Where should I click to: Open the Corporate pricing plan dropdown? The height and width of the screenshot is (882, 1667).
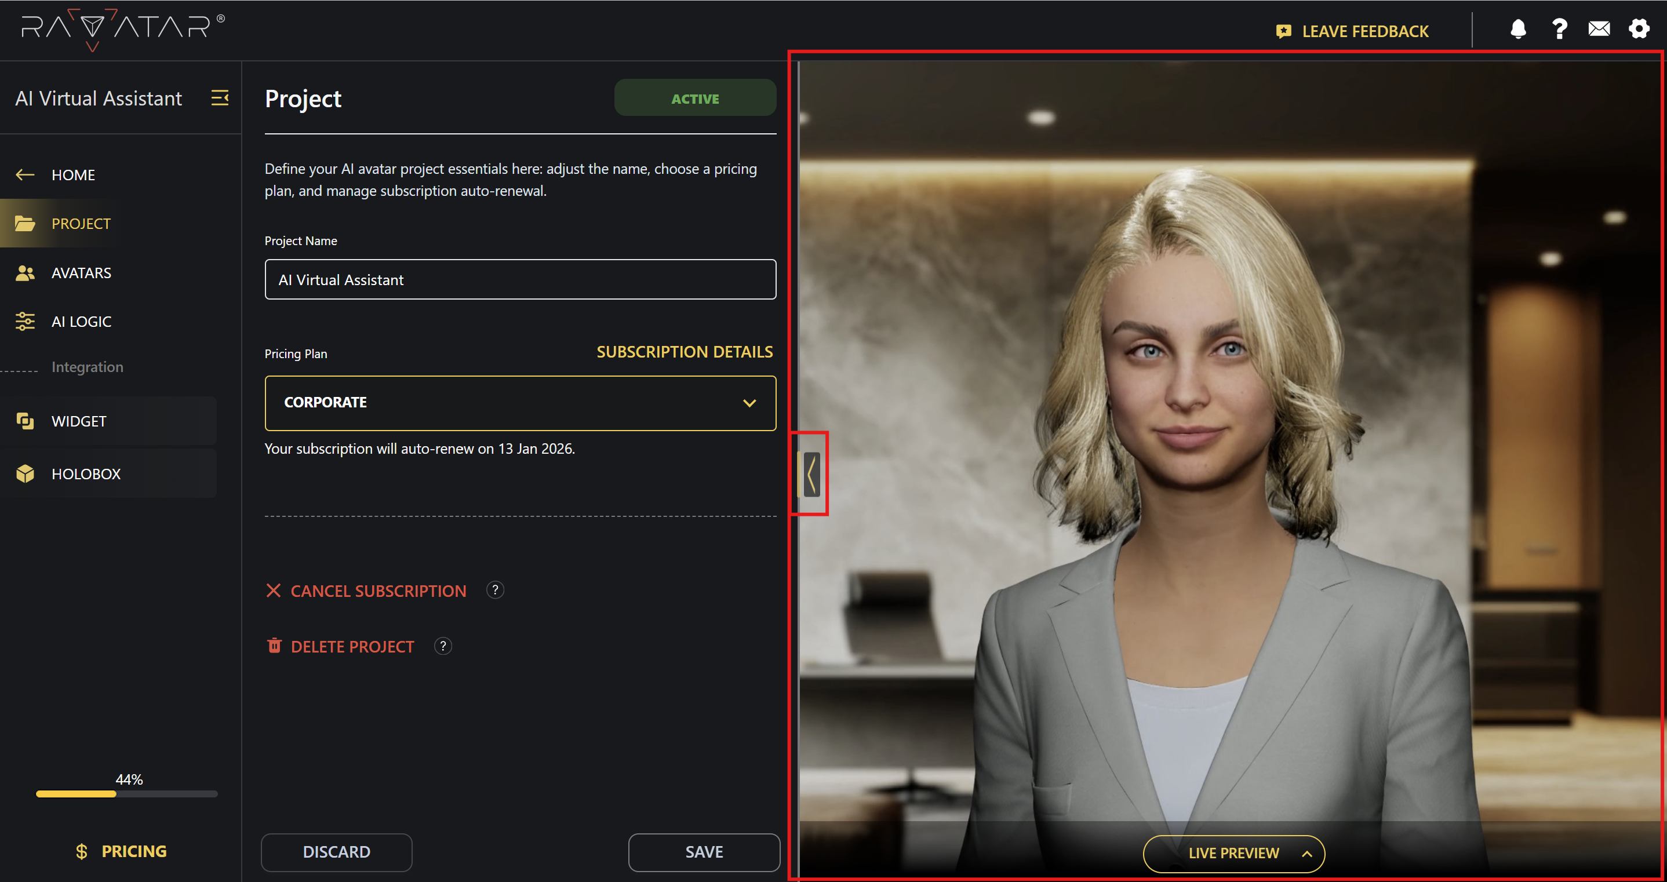pos(521,403)
